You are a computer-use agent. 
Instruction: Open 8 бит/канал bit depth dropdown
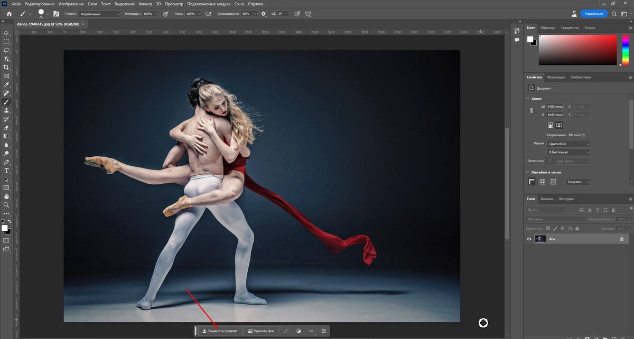568,152
